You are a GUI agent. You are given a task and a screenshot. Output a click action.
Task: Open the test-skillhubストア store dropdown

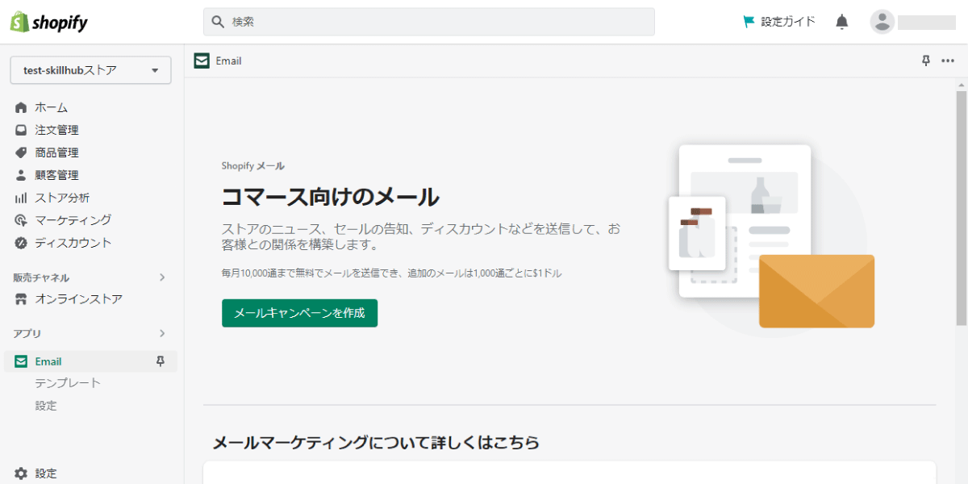(90, 70)
